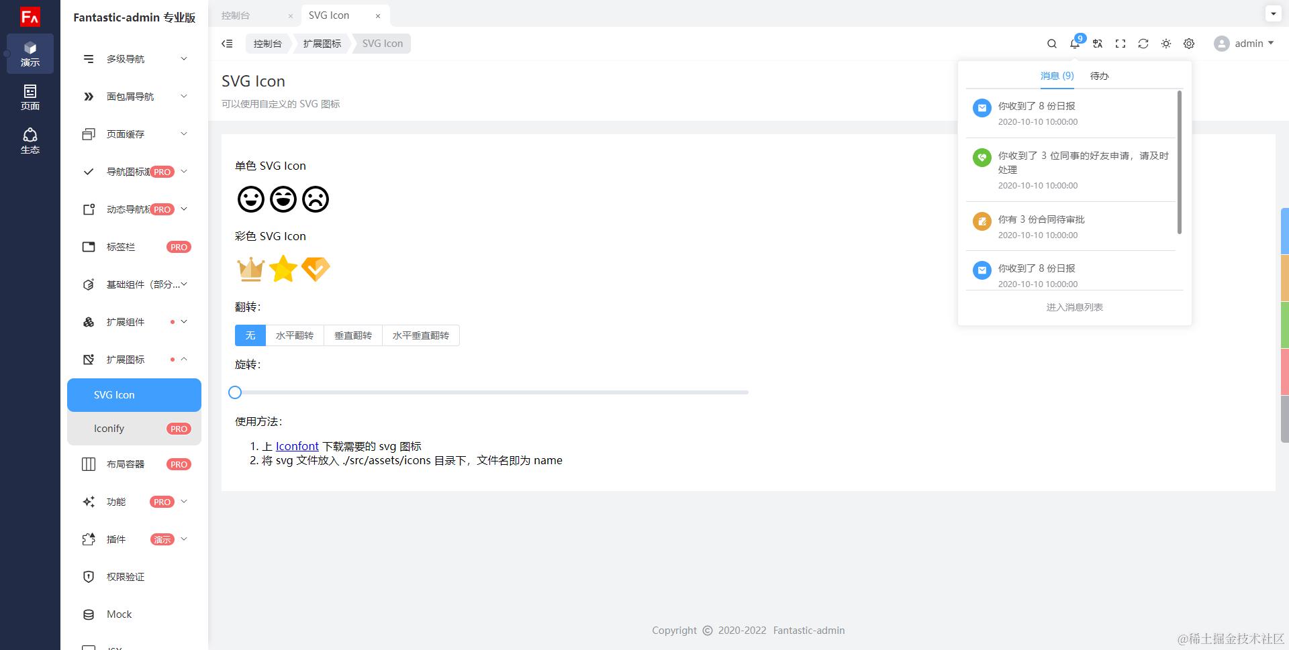Click the smiling face SVG icon
This screenshot has width=1289, height=650.
[251, 199]
